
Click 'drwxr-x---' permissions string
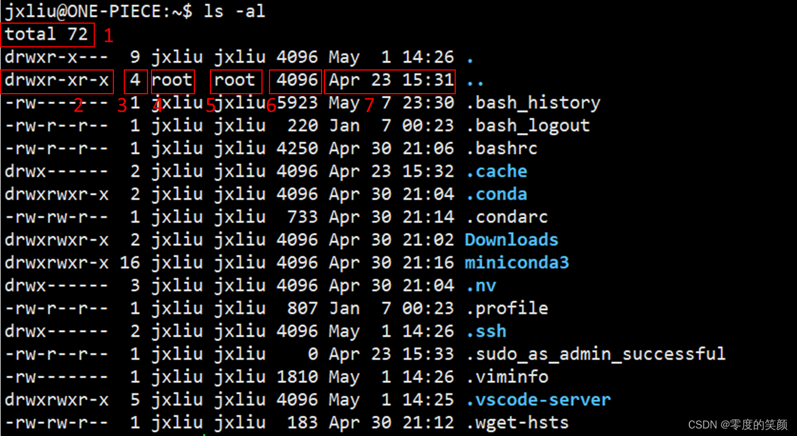click(57, 57)
